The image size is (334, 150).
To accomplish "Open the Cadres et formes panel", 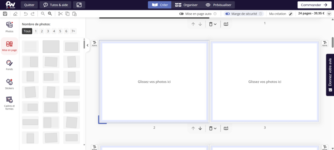I will pyautogui.click(x=9, y=103).
